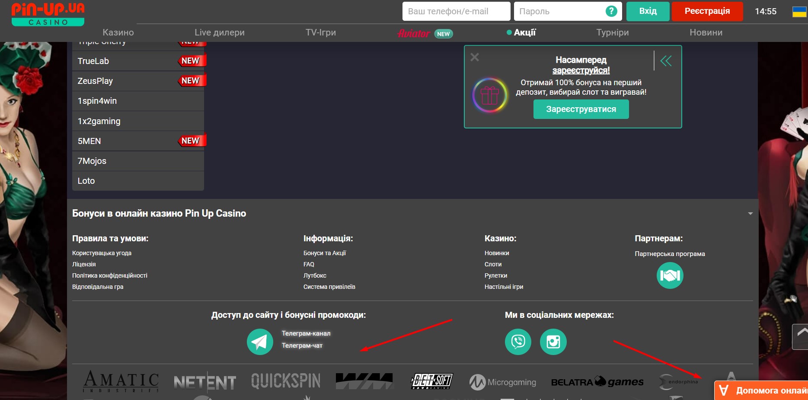Click the BGaming Soft provider logo
This screenshot has height=400, width=808.
(431, 381)
